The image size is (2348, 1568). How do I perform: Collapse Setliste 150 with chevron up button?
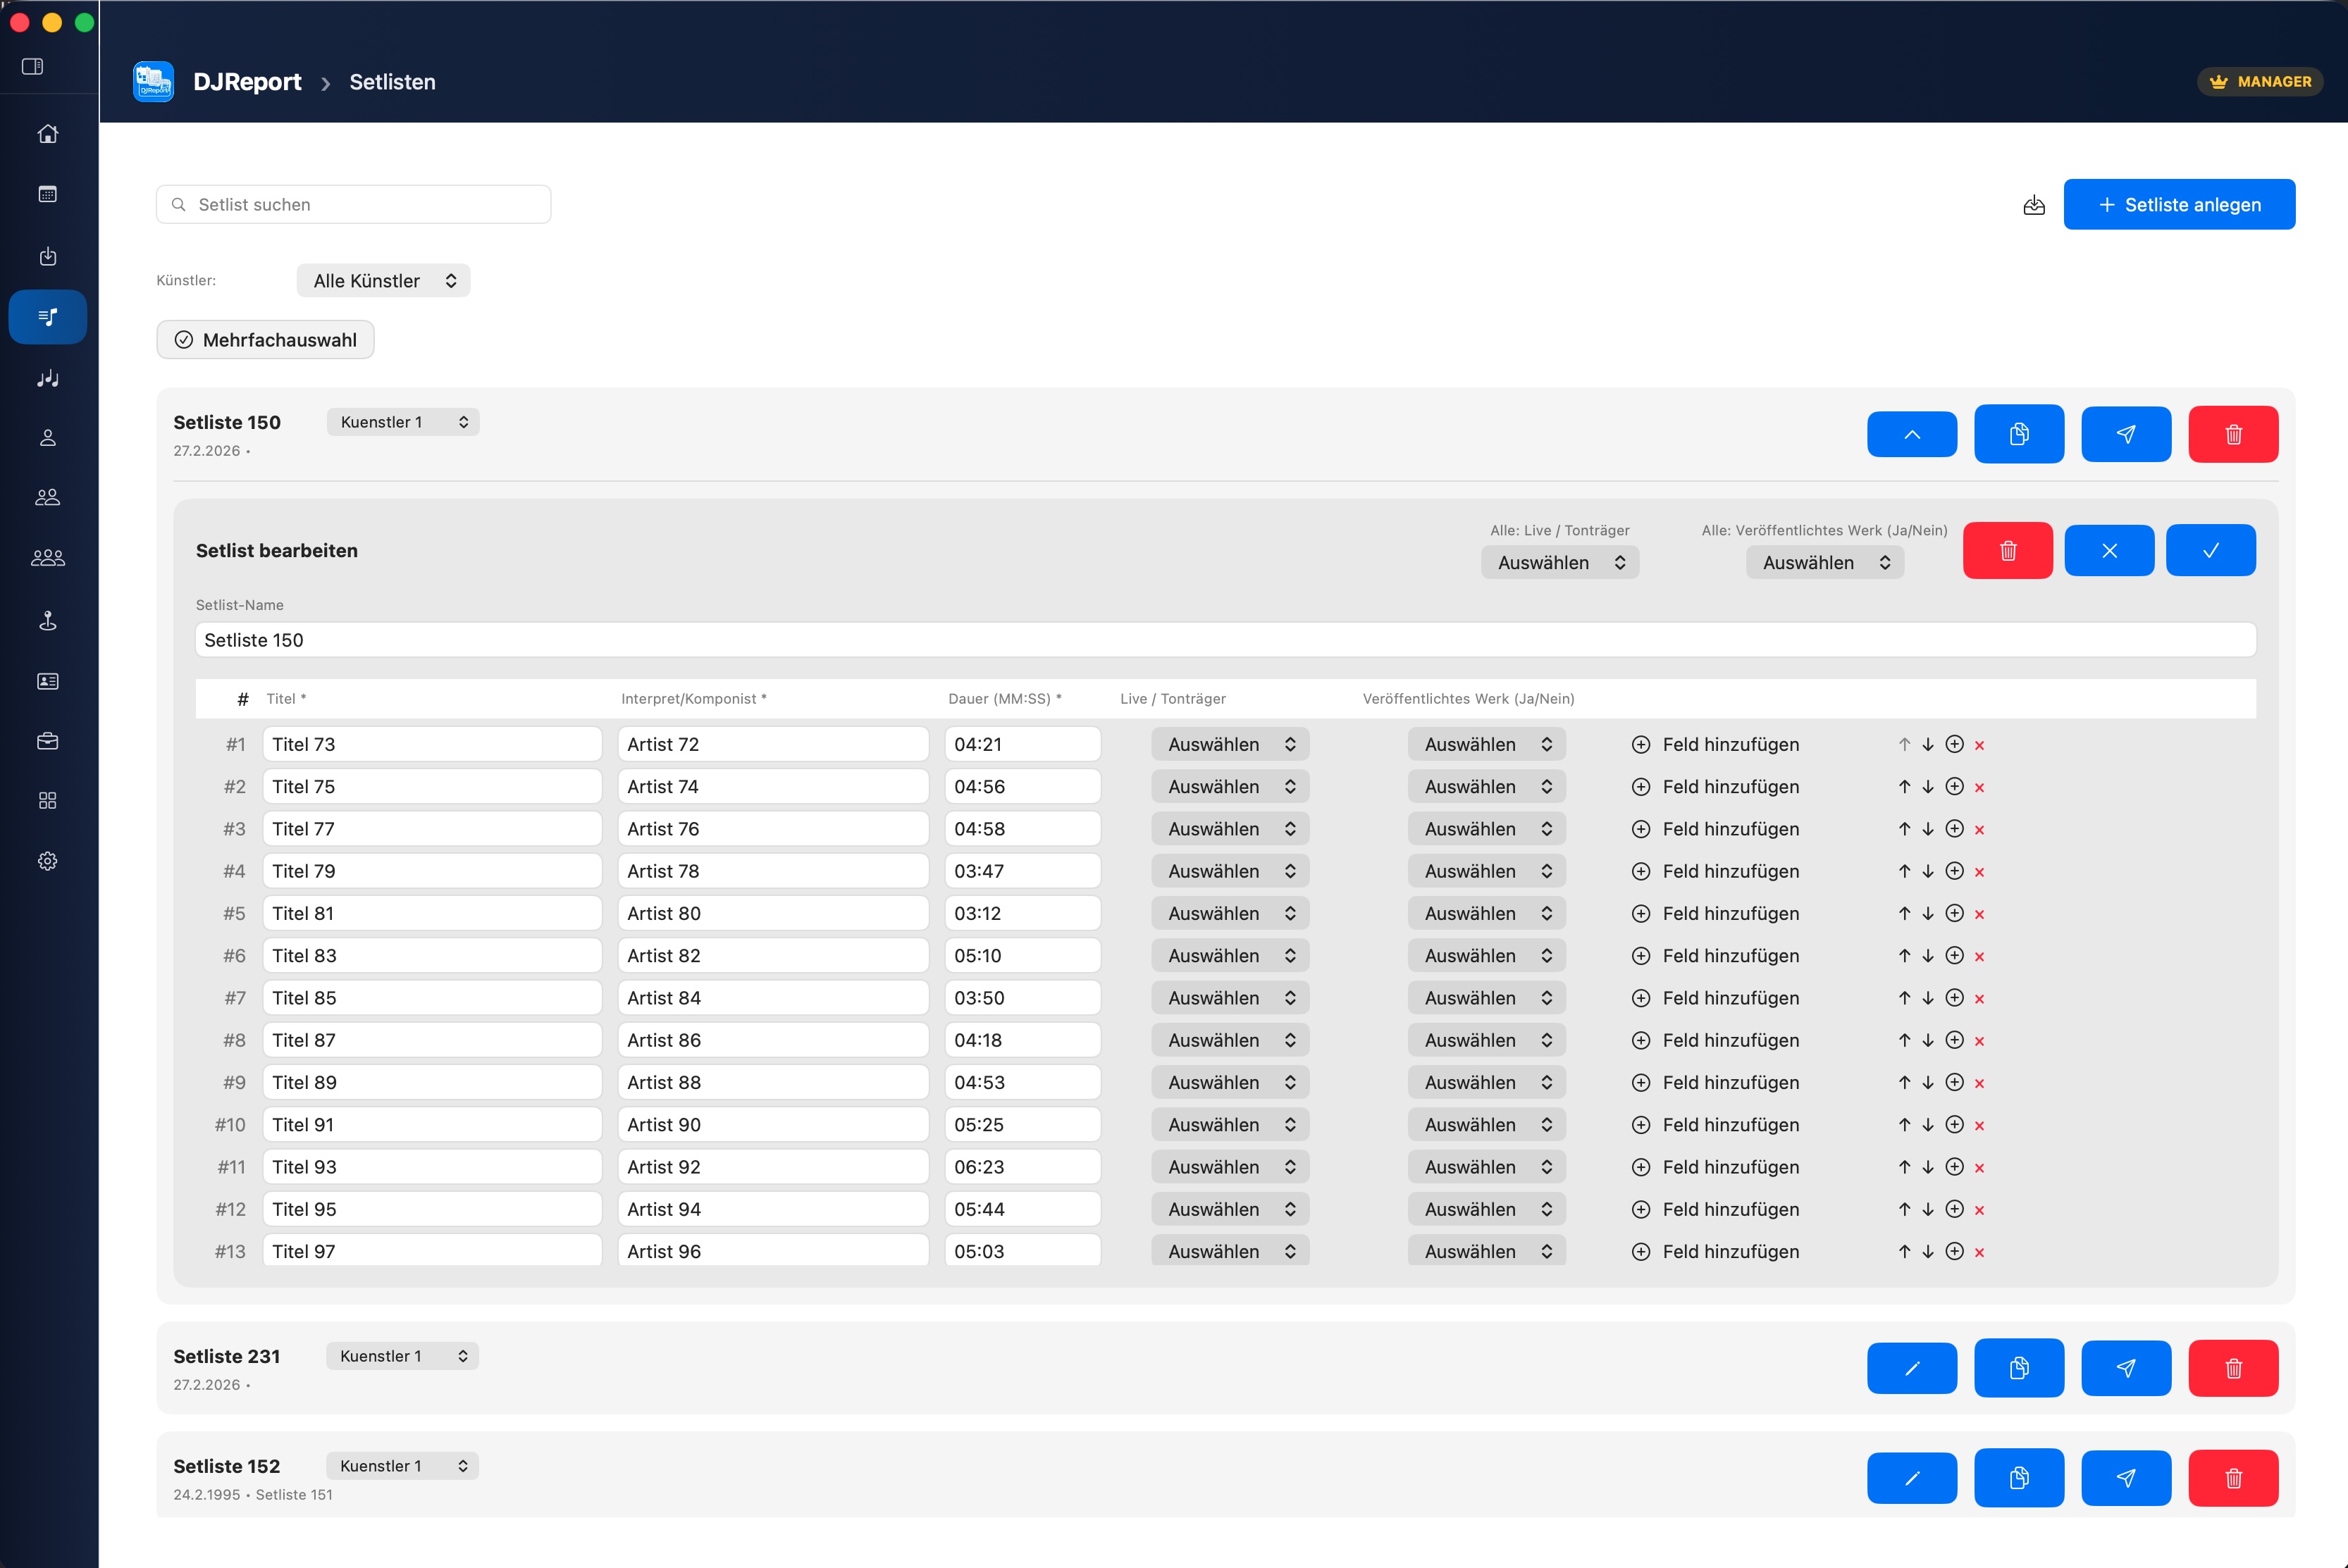(1911, 434)
